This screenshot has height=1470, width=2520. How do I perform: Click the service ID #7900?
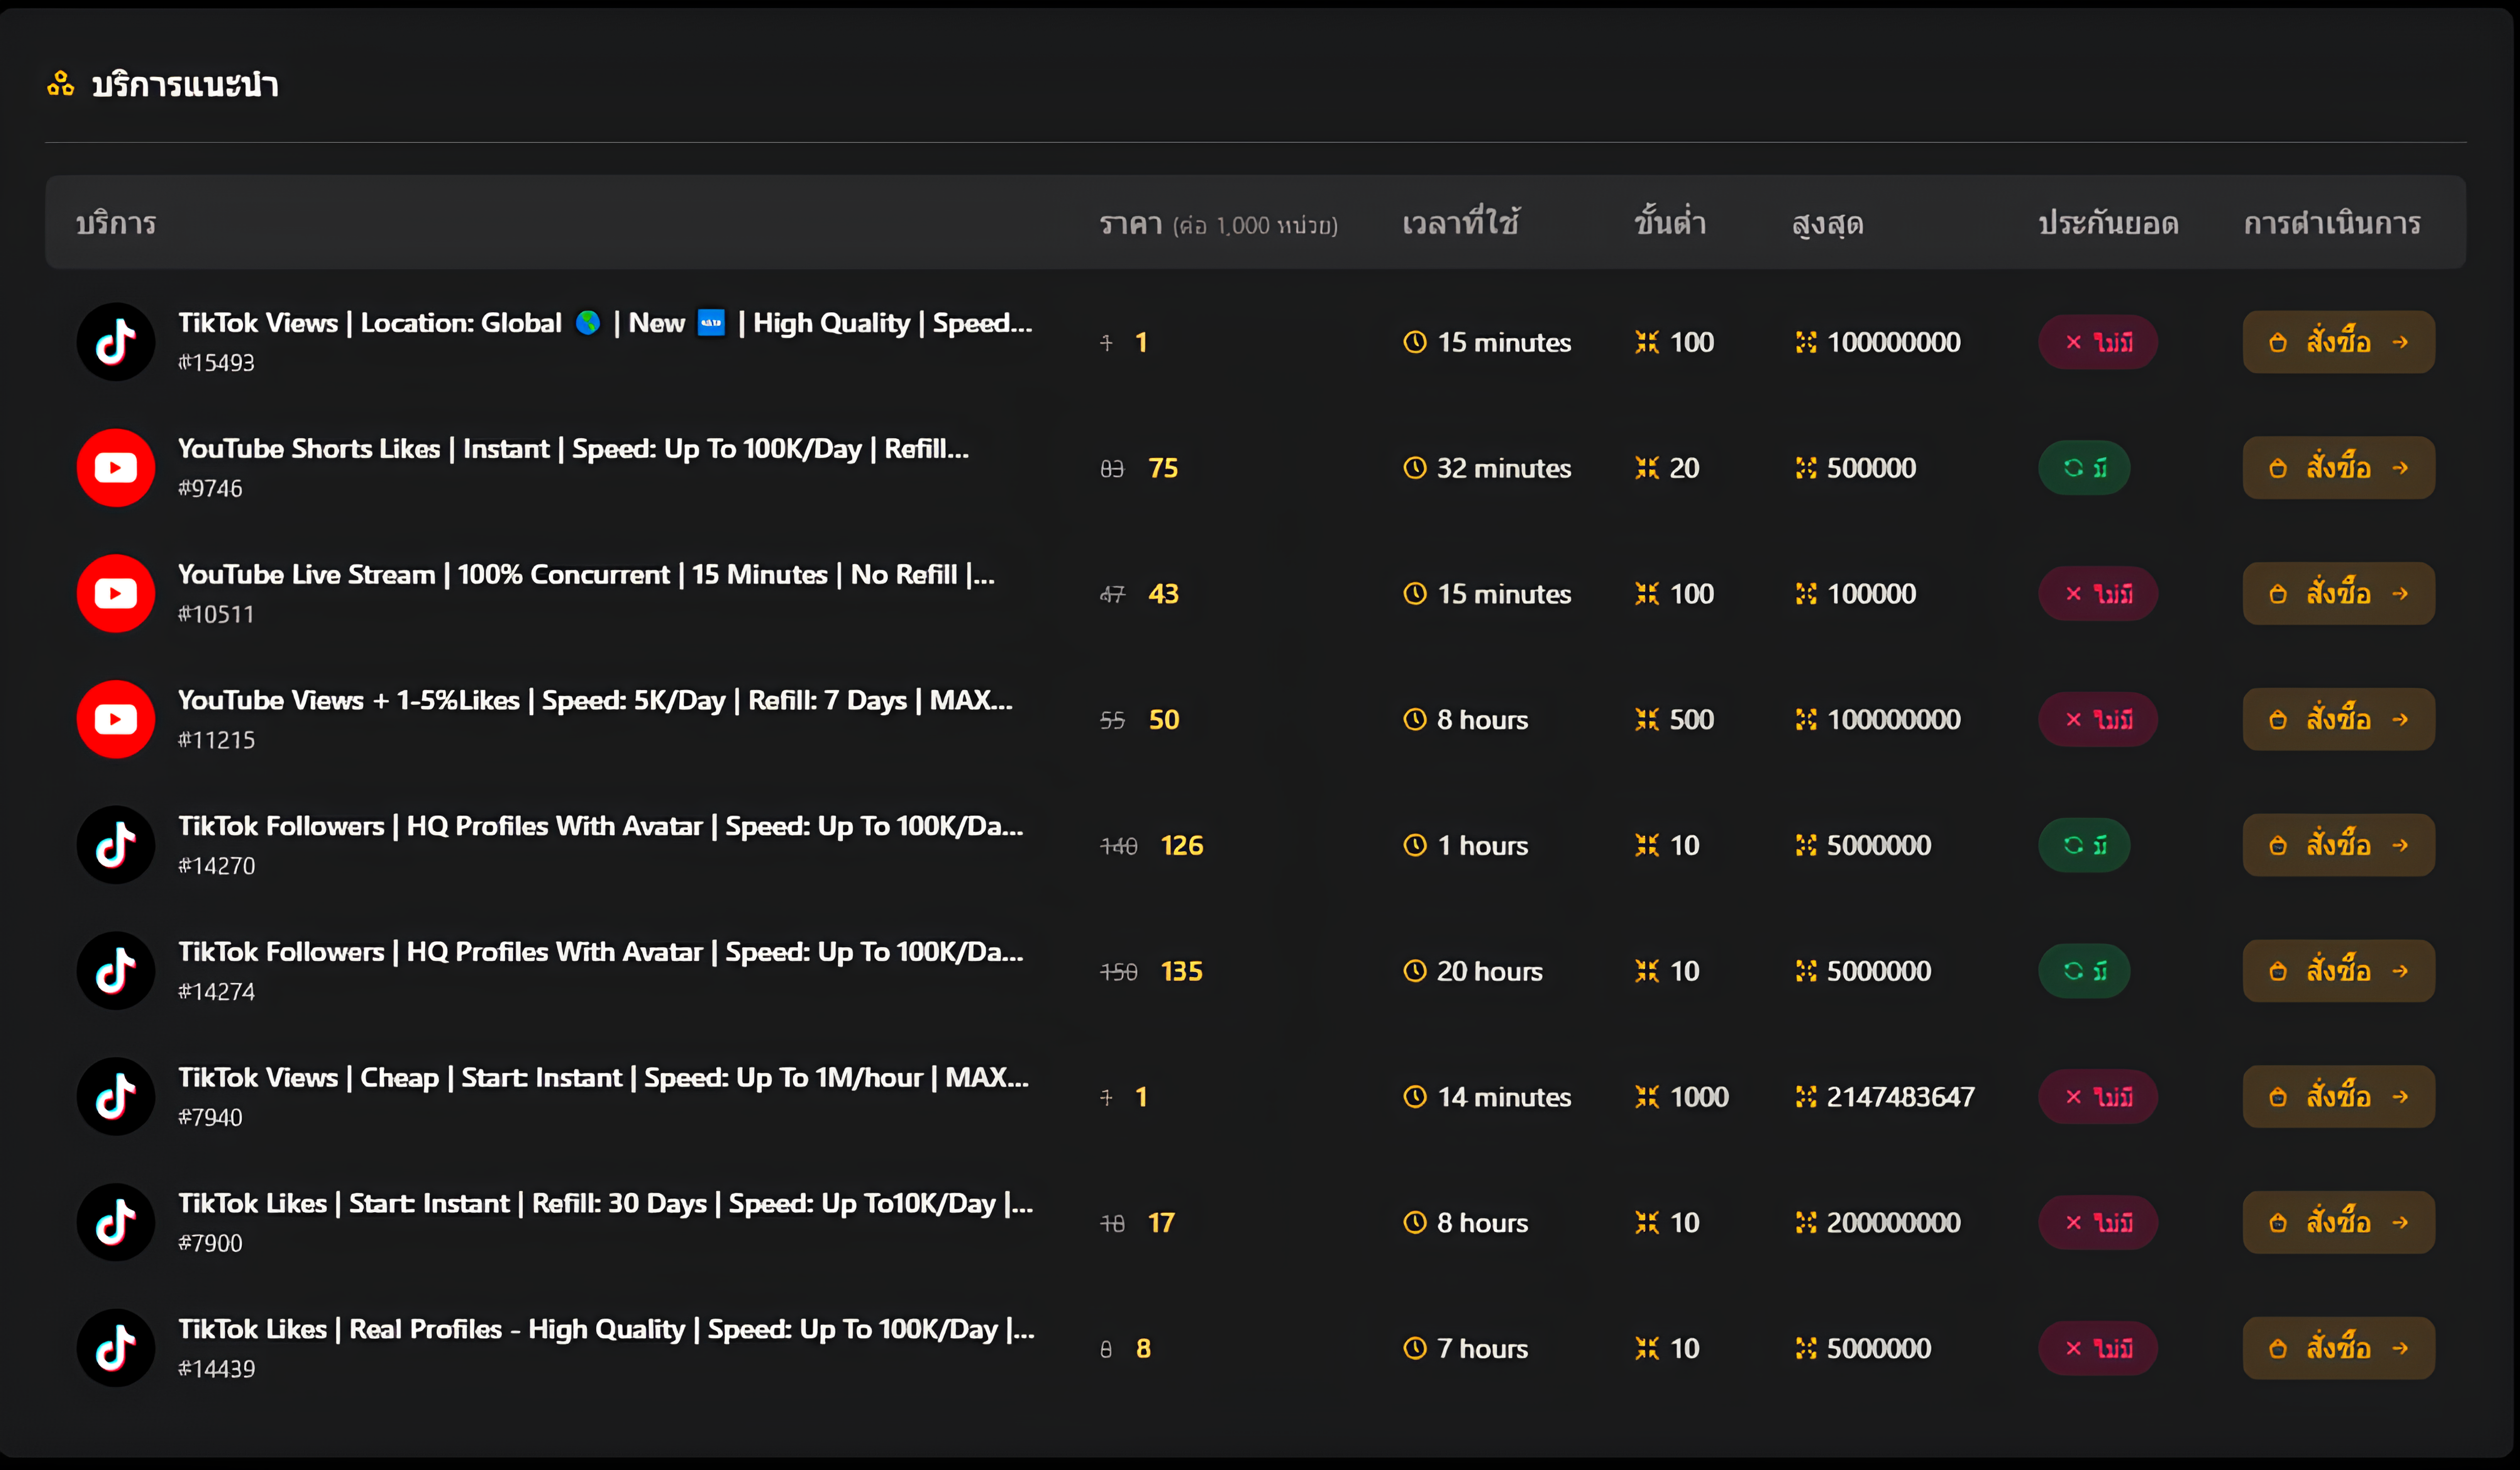coord(210,1243)
